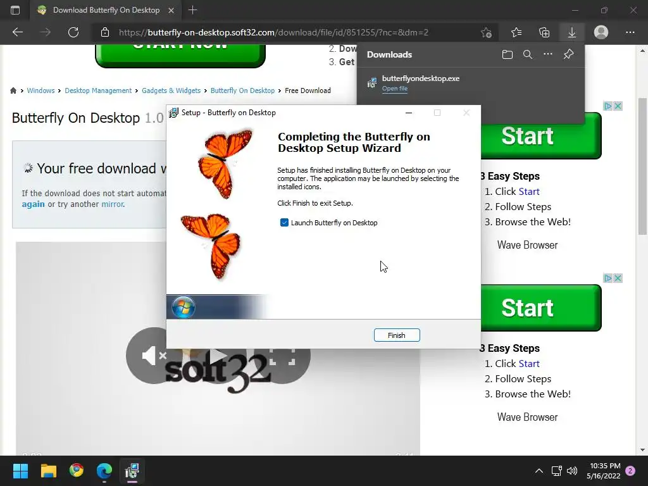Open network status tray icon
648x486 pixels.
click(x=556, y=471)
